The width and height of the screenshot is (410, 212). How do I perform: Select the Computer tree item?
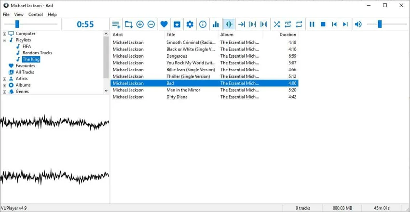(26, 34)
